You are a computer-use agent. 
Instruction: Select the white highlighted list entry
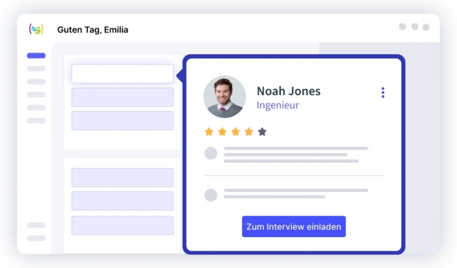click(123, 74)
